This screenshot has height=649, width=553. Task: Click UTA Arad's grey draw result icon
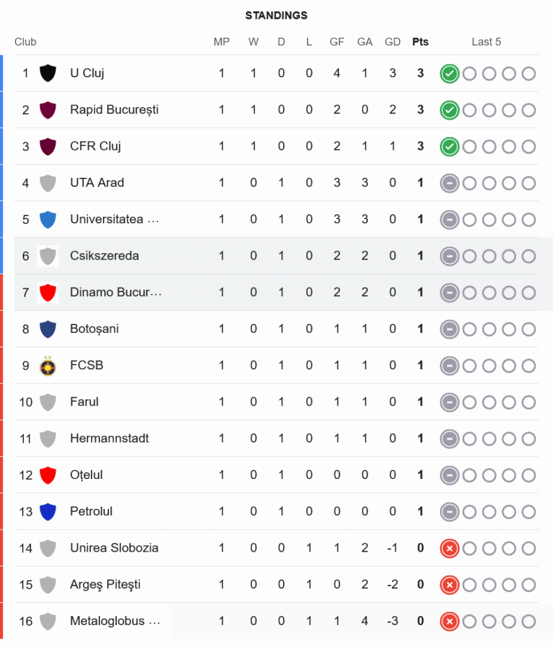click(449, 183)
